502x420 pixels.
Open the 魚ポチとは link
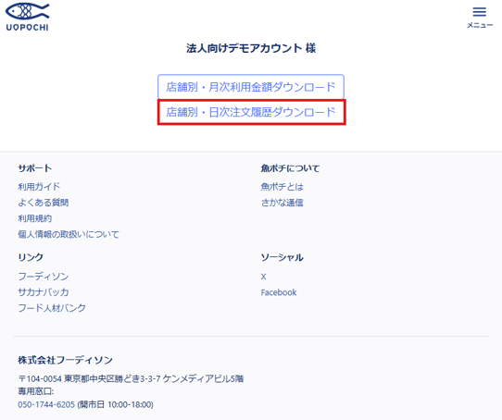tap(282, 187)
